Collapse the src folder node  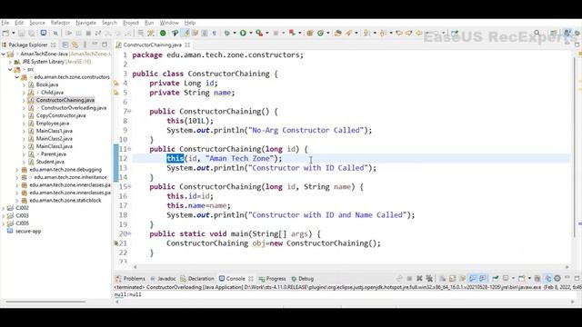pos(10,69)
